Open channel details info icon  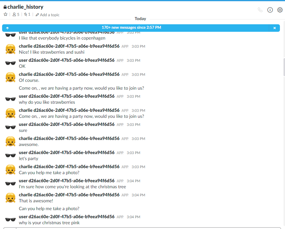(x=270, y=10)
